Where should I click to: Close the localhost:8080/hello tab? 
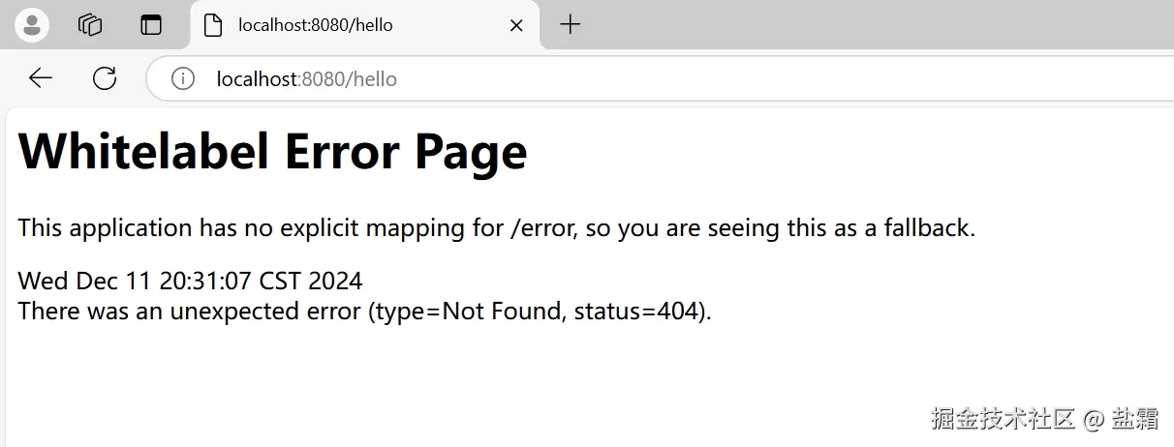coord(517,26)
